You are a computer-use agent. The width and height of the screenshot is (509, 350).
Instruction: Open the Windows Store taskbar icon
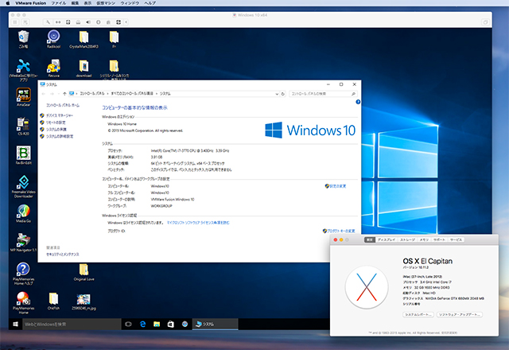click(x=171, y=325)
